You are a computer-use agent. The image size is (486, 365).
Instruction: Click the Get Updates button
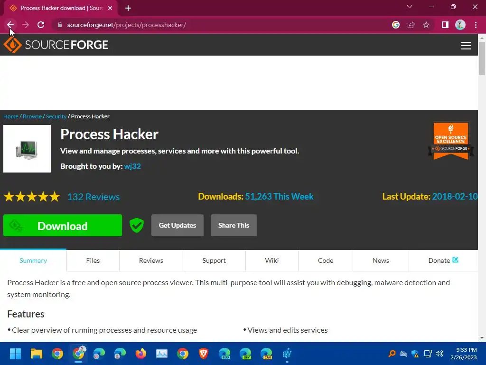click(x=178, y=225)
